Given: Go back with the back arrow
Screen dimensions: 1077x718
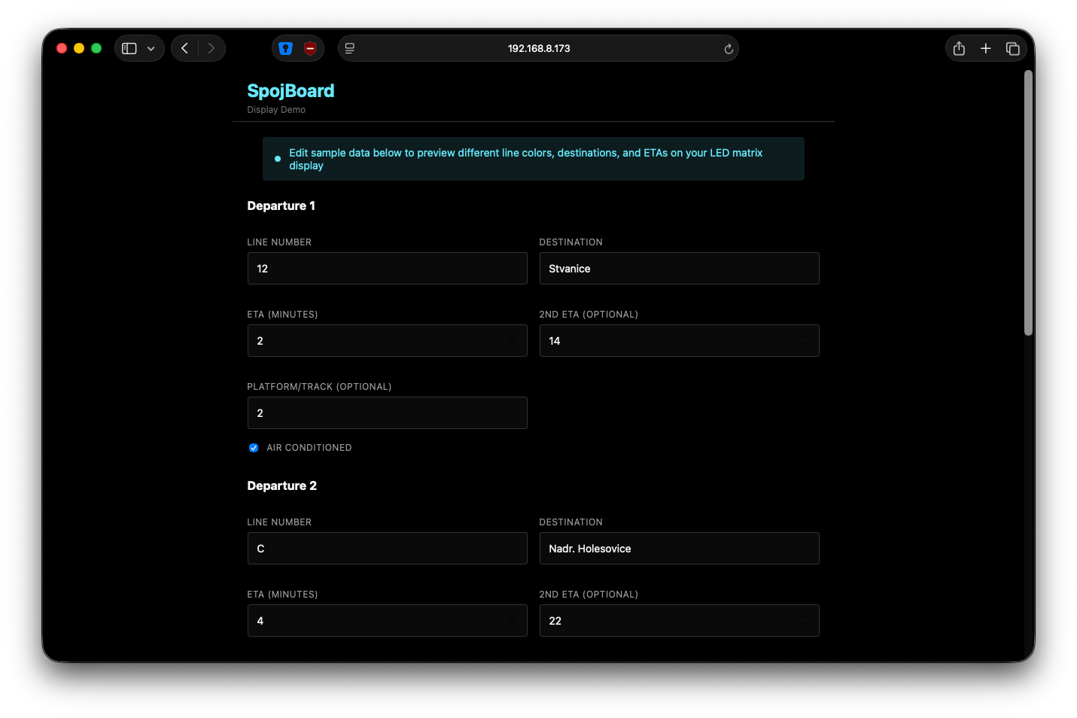Looking at the screenshot, I should [184, 48].
